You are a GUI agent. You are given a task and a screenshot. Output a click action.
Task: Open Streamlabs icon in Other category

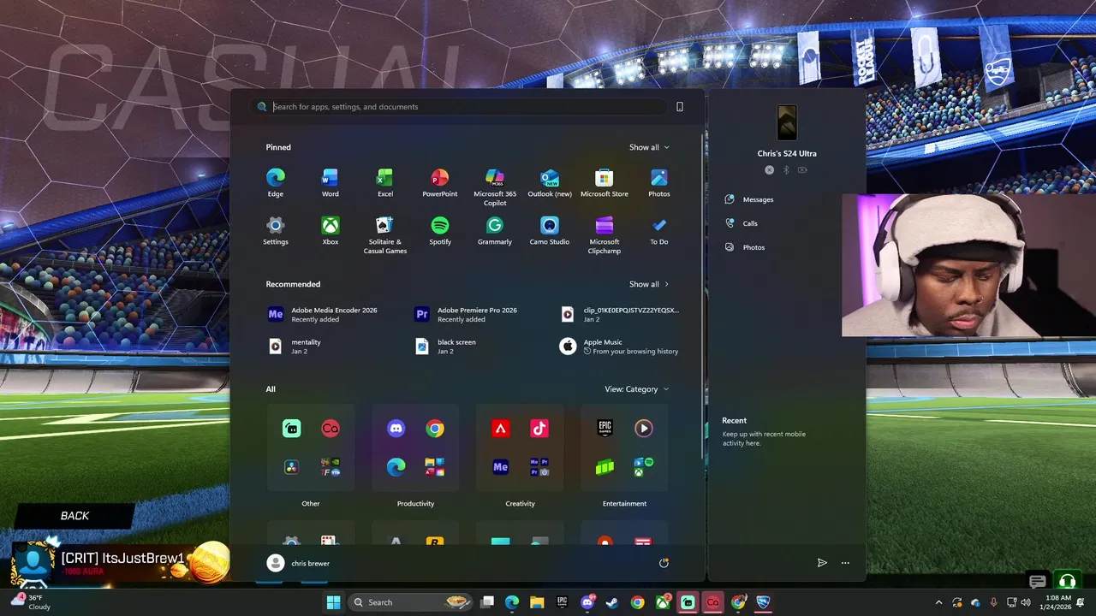click(291, 429)
